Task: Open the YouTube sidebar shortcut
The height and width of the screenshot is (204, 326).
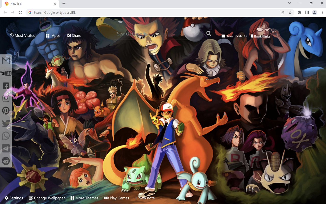Action: 6,73
